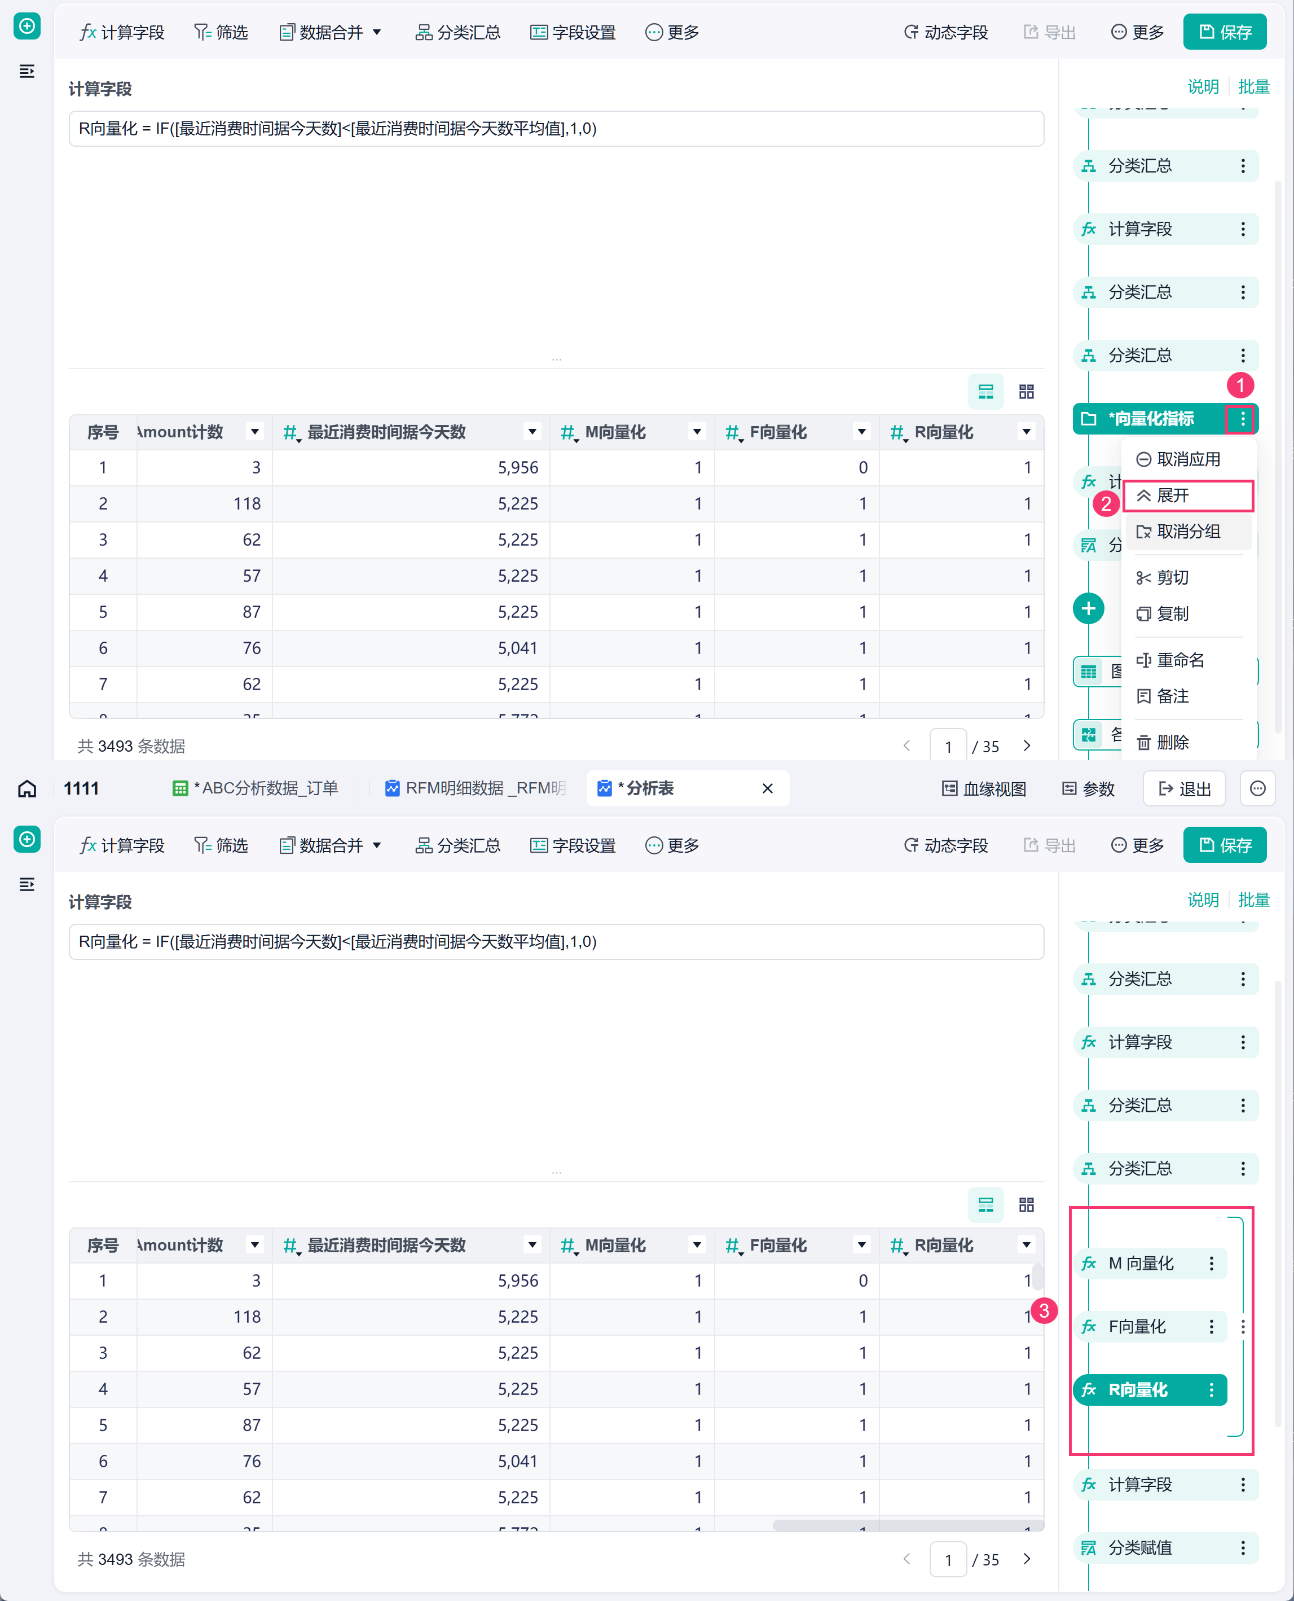Screen dimensions: 1294x1601
Task: Switch to grid view in the upper table
Action: click(x=1027, y=392)
